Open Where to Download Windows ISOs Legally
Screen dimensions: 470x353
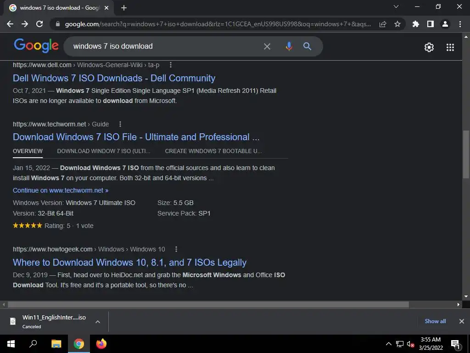[x=129, y=262]
